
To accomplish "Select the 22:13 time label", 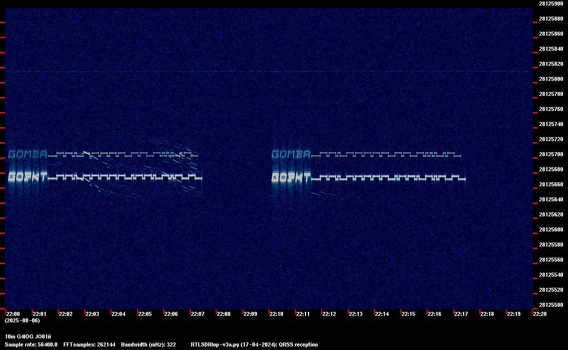I will click(x=355, y=314).
